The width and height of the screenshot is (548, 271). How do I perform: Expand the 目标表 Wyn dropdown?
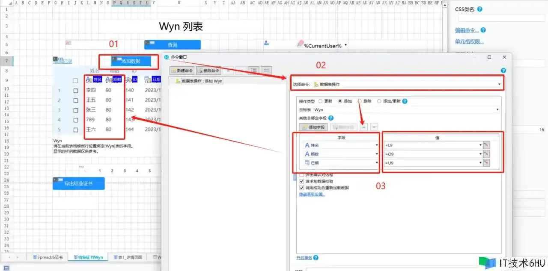[497, 110]
